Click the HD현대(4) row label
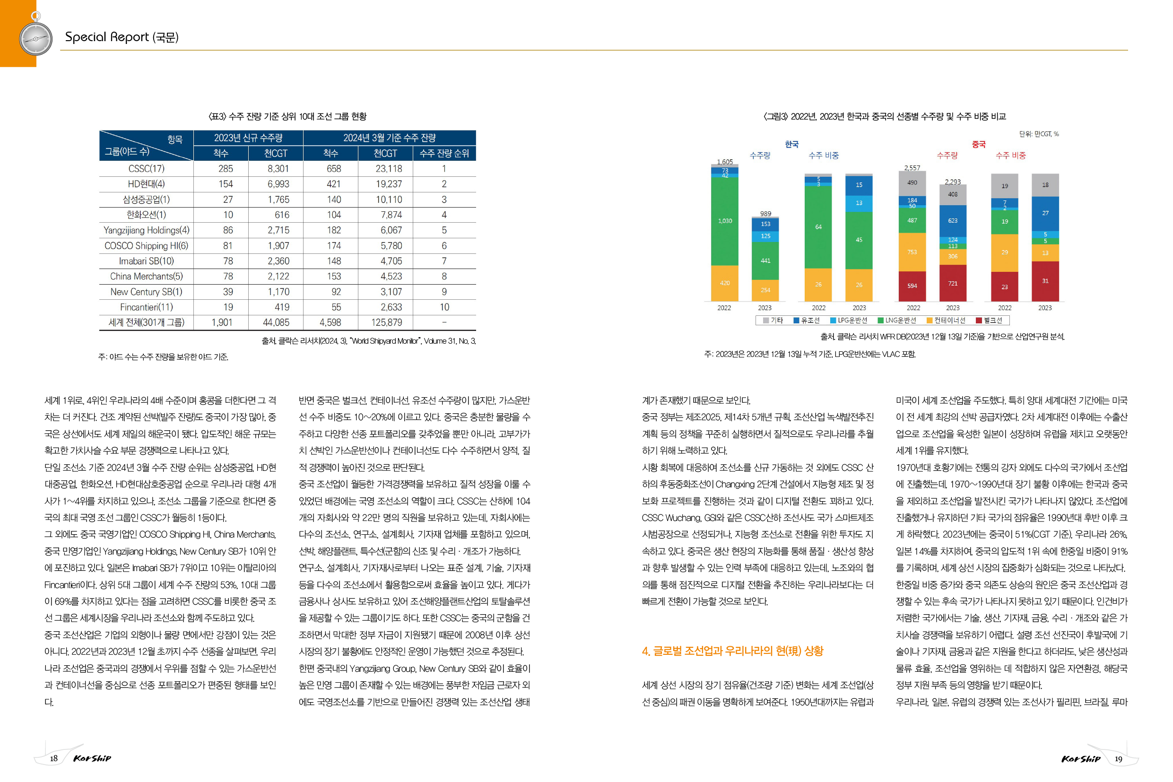 146,184
